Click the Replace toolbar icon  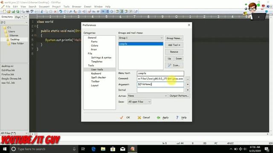(x=75, y=11)
